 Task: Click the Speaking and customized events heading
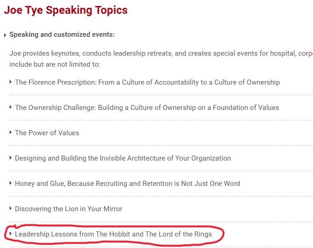(x=62, y=35)
